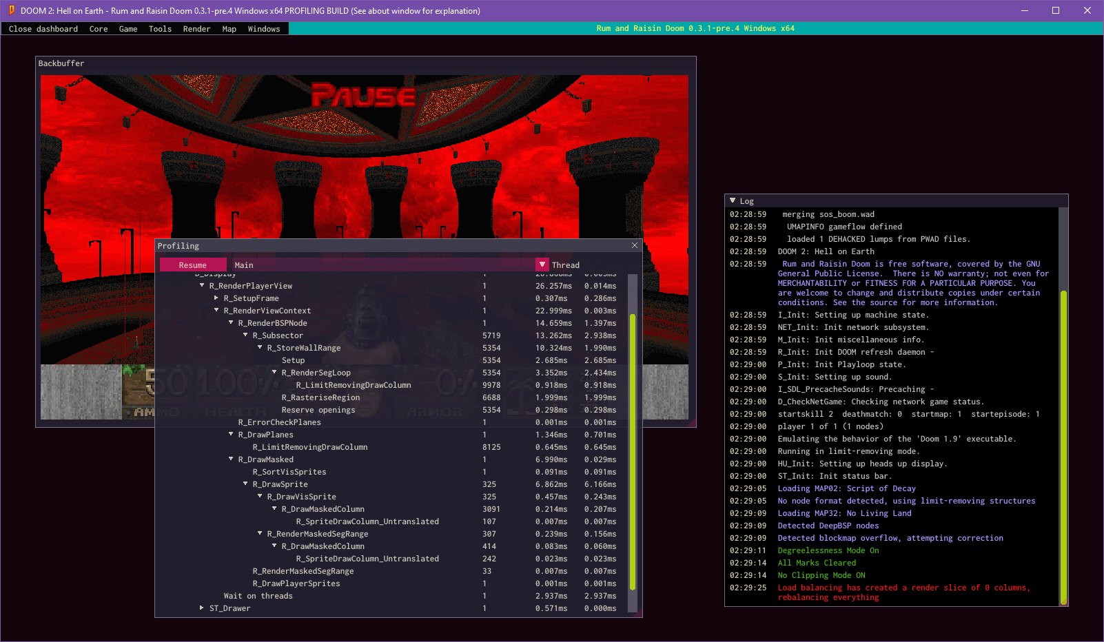Click the 'ST_Init: Init status bar.' log line
Viewport: 1104px width, 642px height.
pyautogui.click(x=835, y=476)
